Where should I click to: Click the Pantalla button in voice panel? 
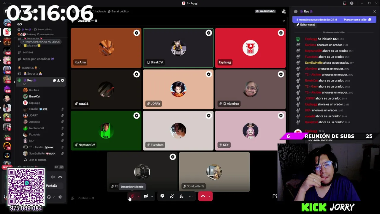pos(51,186)
